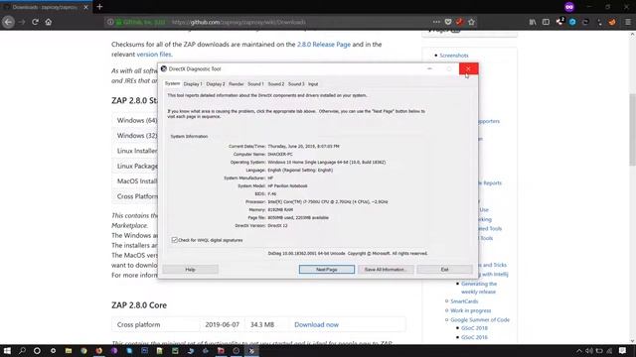Open the Sound 2 tab
Screen dimensions: 636x357
tap(276, 83)
